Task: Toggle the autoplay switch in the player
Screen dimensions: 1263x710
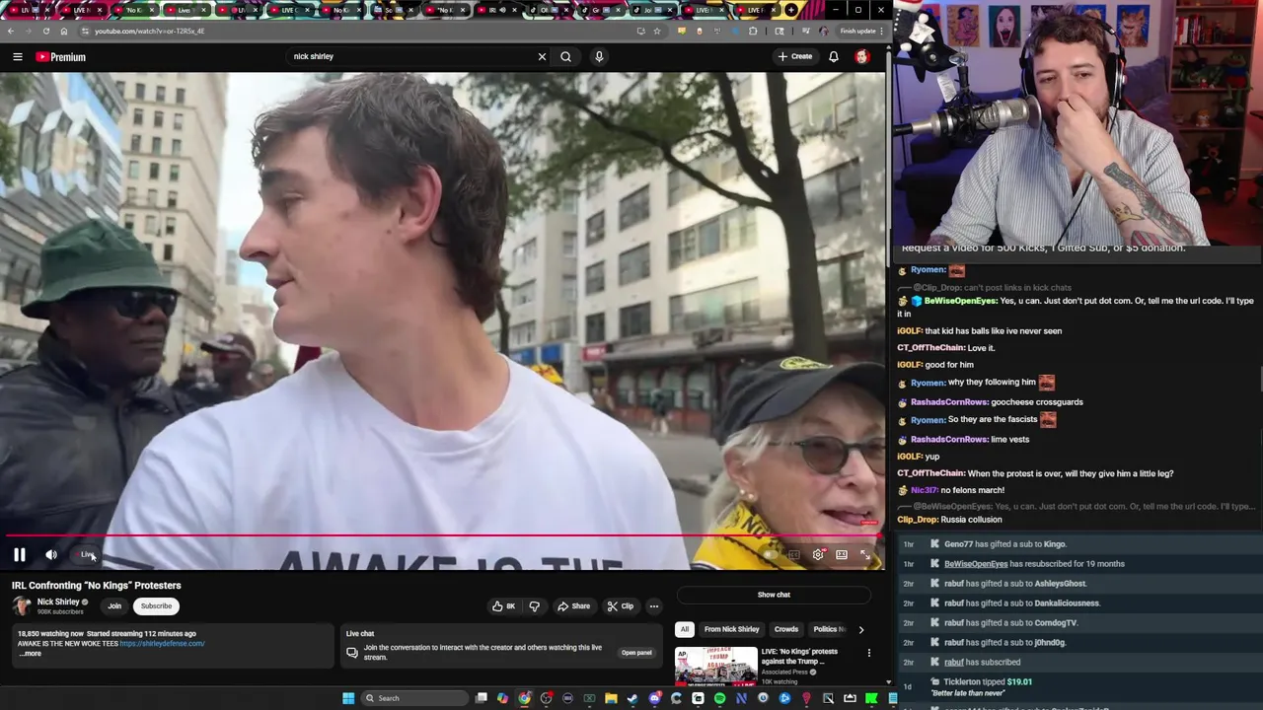Action: coord(771,555)
